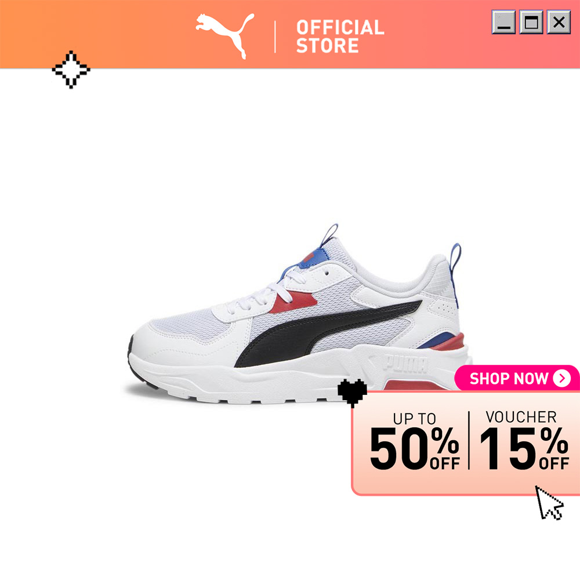The width and height of the screenshot is (580, 580).
Task: Click the pixelated mouse cursor graphic
Action: click(549, 503)
